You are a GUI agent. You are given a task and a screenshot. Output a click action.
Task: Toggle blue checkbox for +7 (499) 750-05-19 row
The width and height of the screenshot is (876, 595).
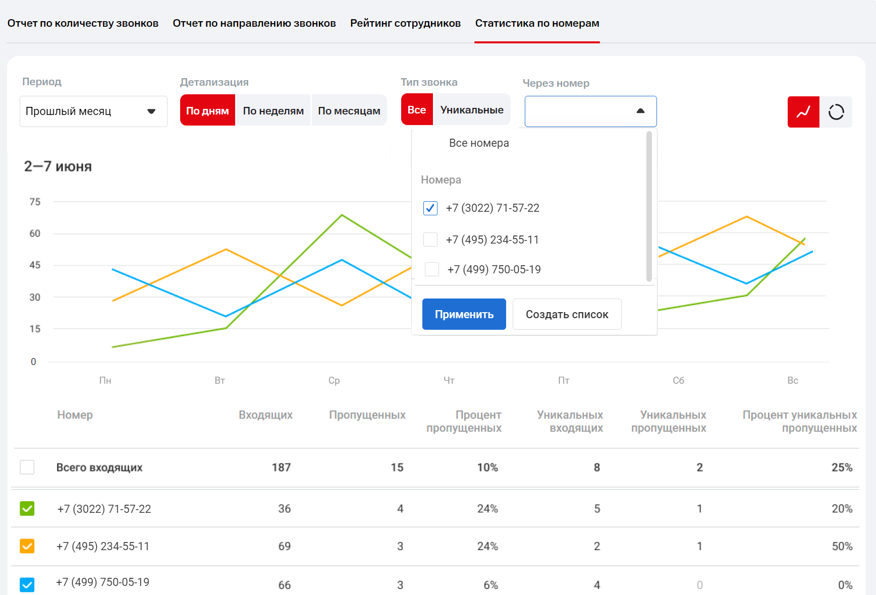[27, 584]
